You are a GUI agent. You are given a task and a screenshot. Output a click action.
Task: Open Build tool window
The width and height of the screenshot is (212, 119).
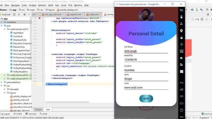[x=43, y=114]
